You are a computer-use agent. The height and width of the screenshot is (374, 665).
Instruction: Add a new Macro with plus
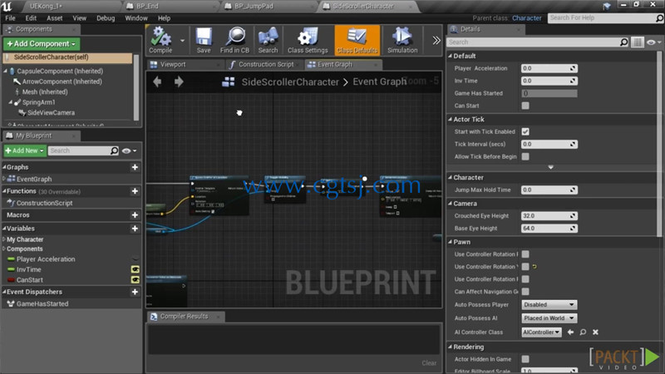coord(135,215)
